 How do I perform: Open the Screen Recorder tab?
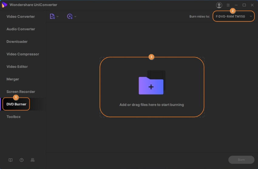pos(21,92)
